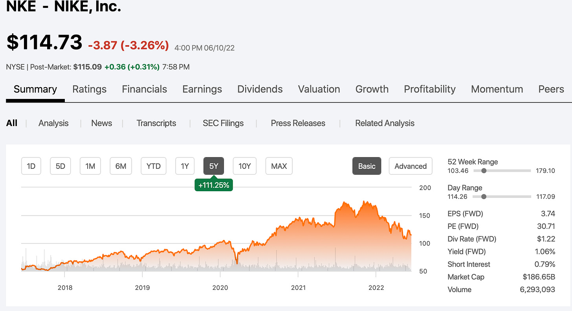Click the Short Interest value 0.79%
The image size is (572, 311).
click(x=545, y=264)
